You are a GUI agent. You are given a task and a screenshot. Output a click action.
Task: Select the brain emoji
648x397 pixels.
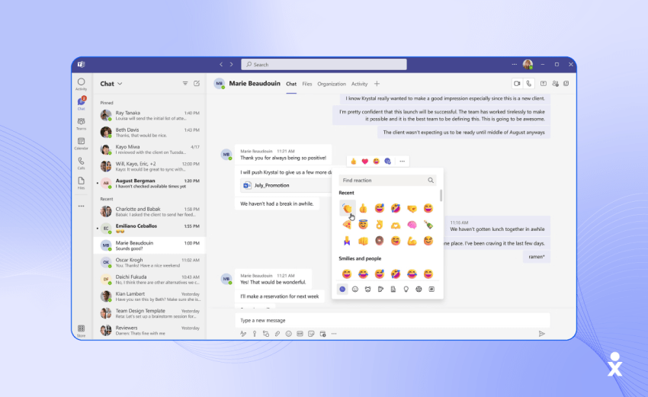point(412,225)
